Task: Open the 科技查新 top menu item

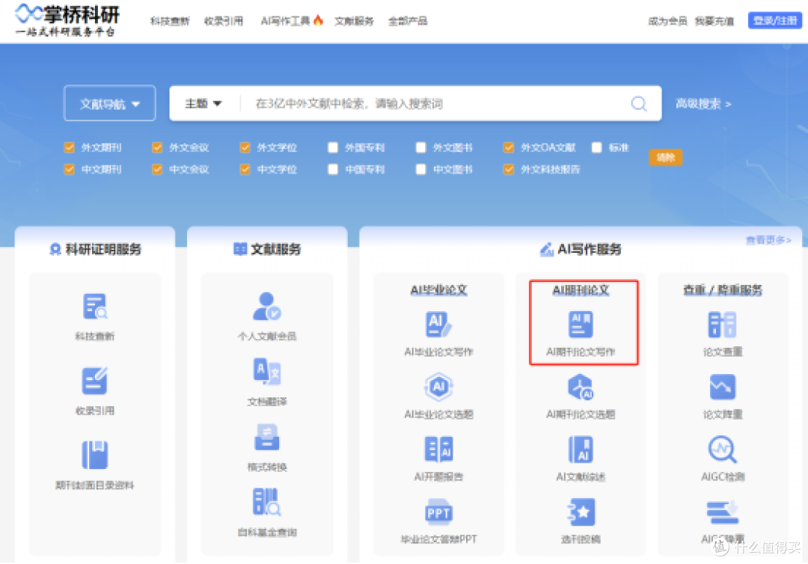Action: click(170, 21)
